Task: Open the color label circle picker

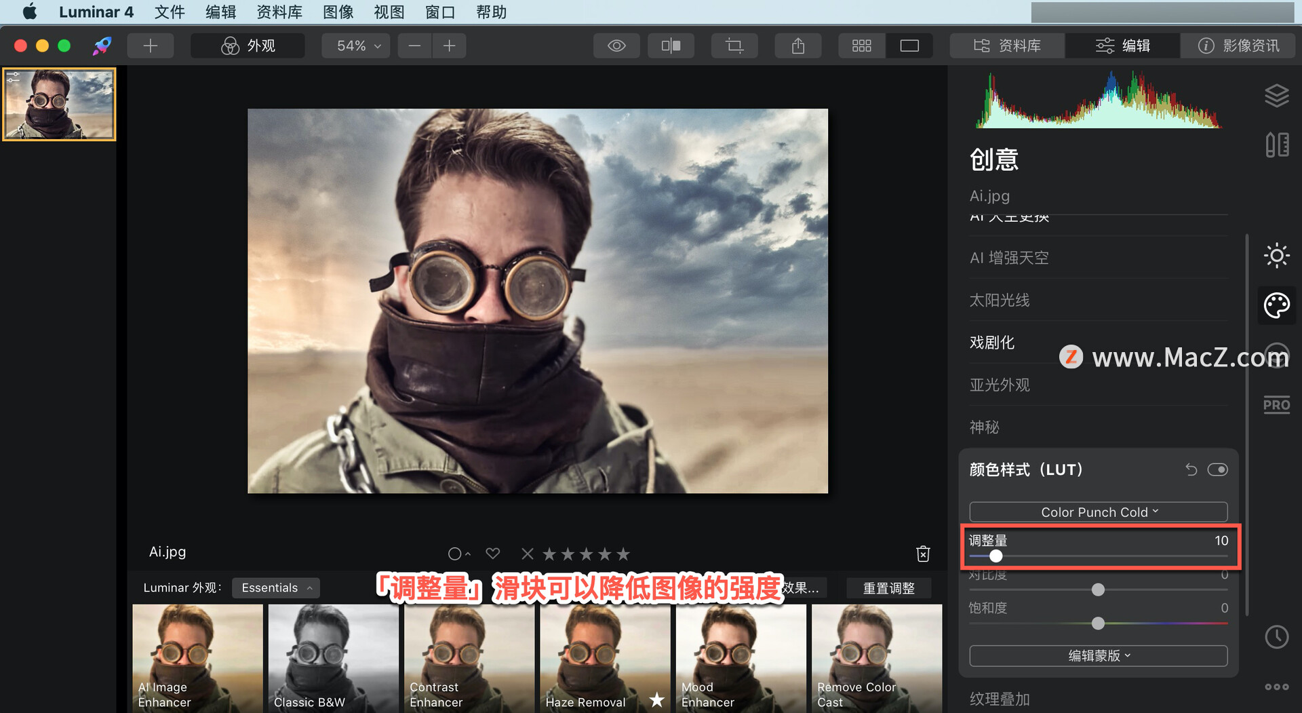Action: point(458,554)
